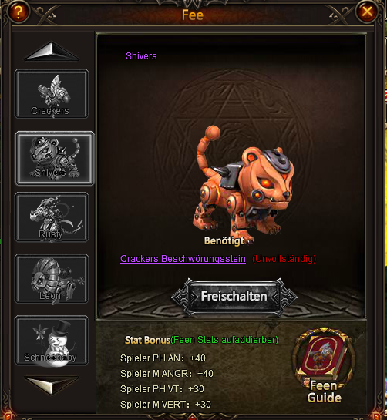Image resolution: width=387 pixels, height=420 pixels.
Task: Click the Freischalten unlock button
Action: click(x=234, y=297)
